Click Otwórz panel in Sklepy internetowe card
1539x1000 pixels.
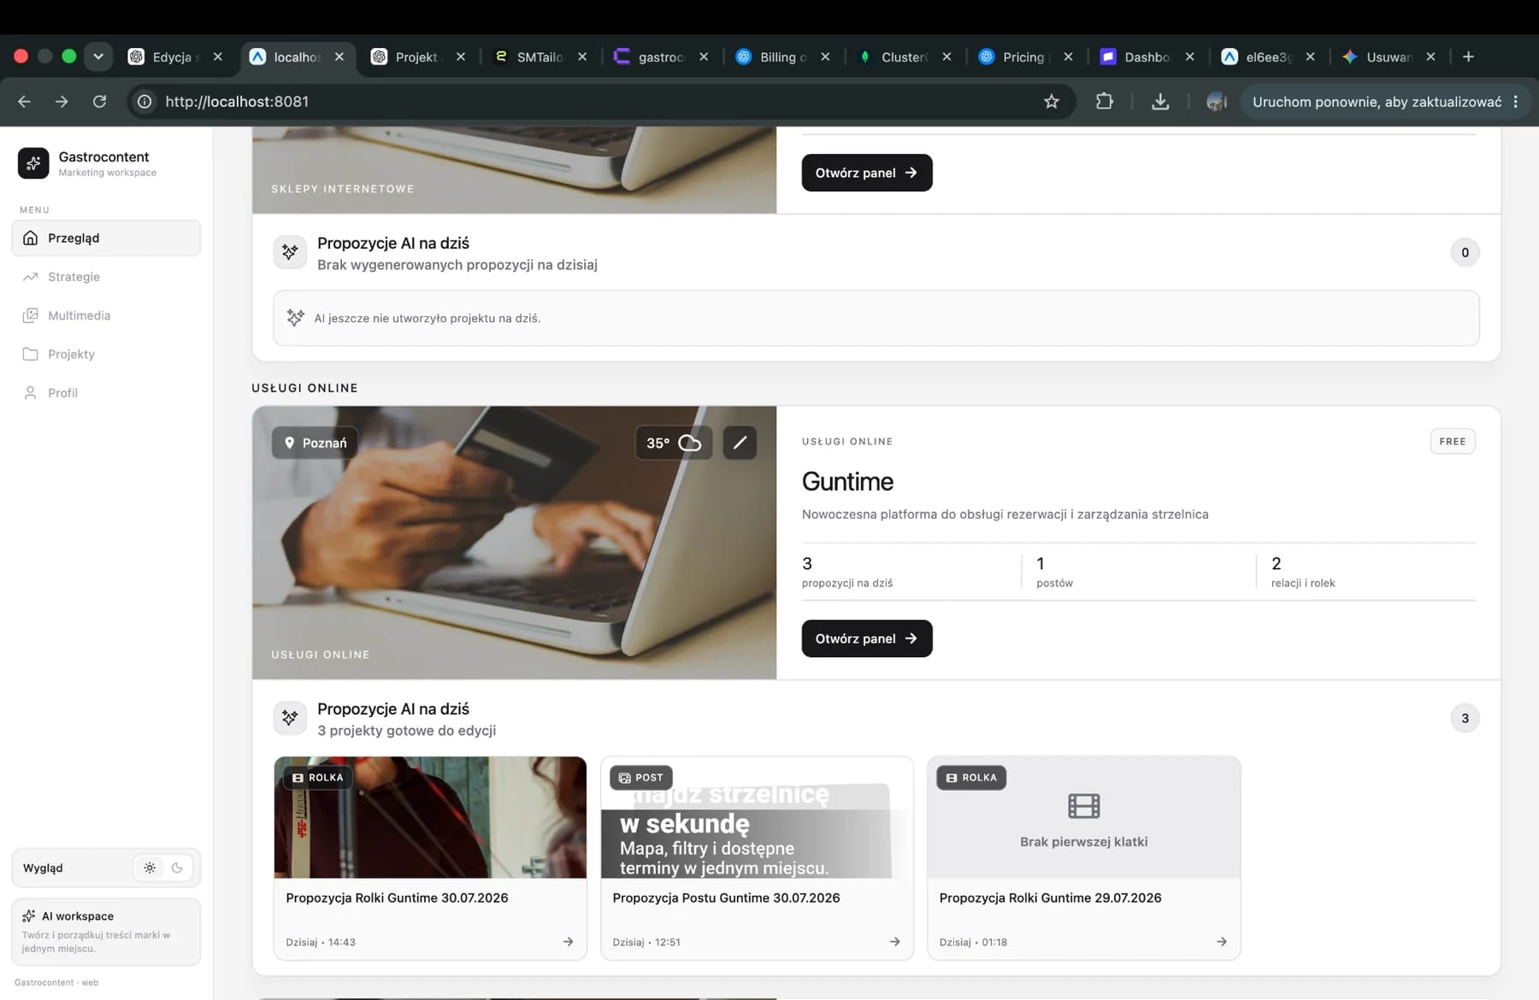pyautogui.click(x=866, y=173)
